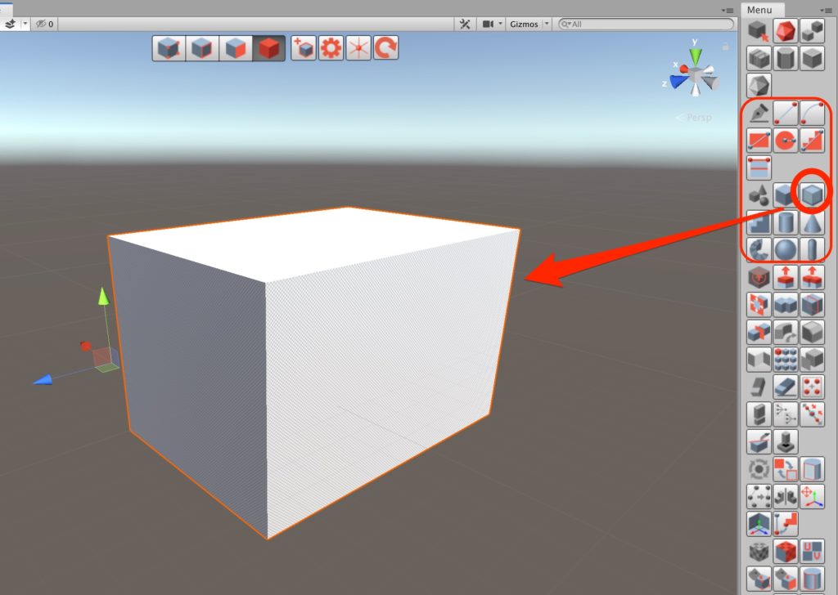Click the red icosahedron icon in Menu
The width and height of the screenshot is (838, 595).
pos(786,31)
